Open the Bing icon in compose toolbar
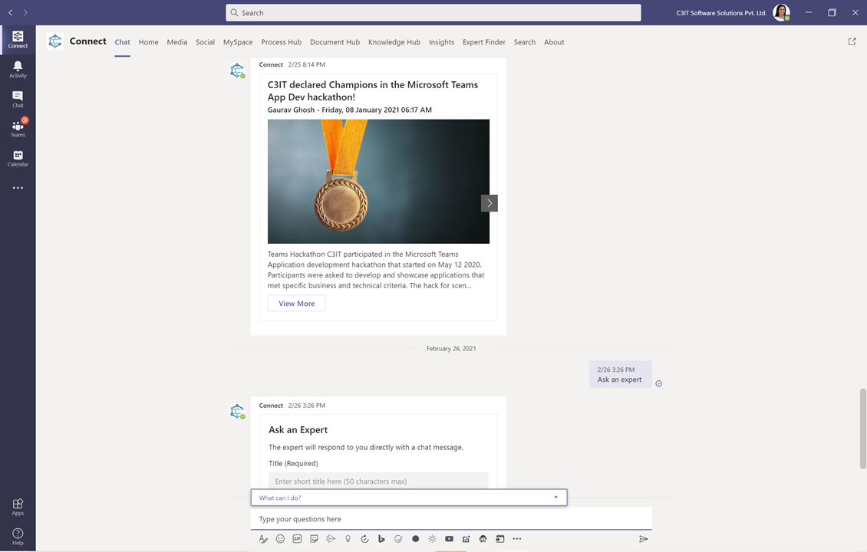Viewport: 867px width, 552px height. (x=381, y=539)
